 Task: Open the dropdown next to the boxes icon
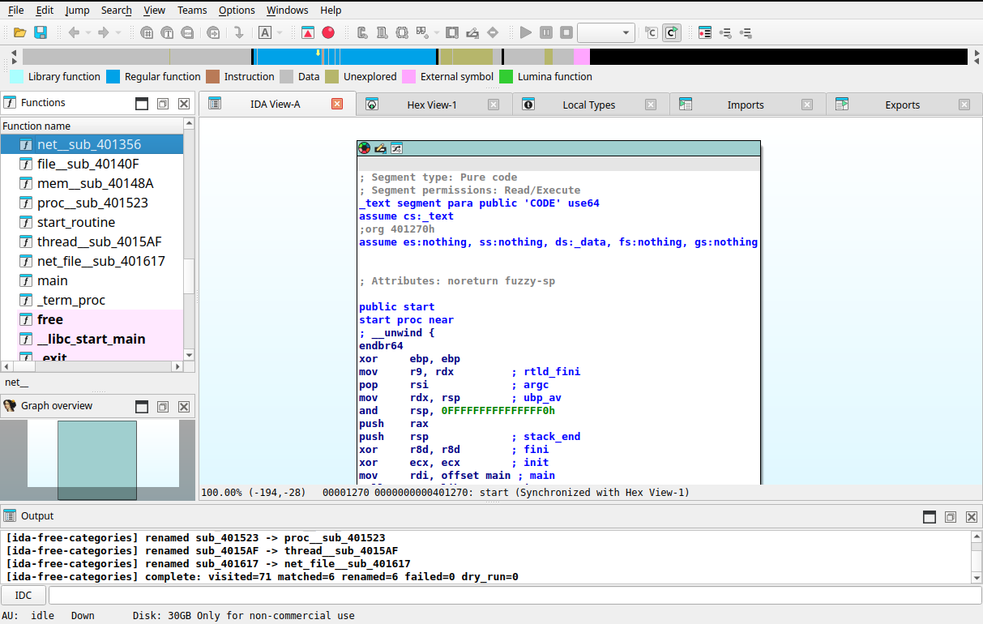[x=437, y=32]
